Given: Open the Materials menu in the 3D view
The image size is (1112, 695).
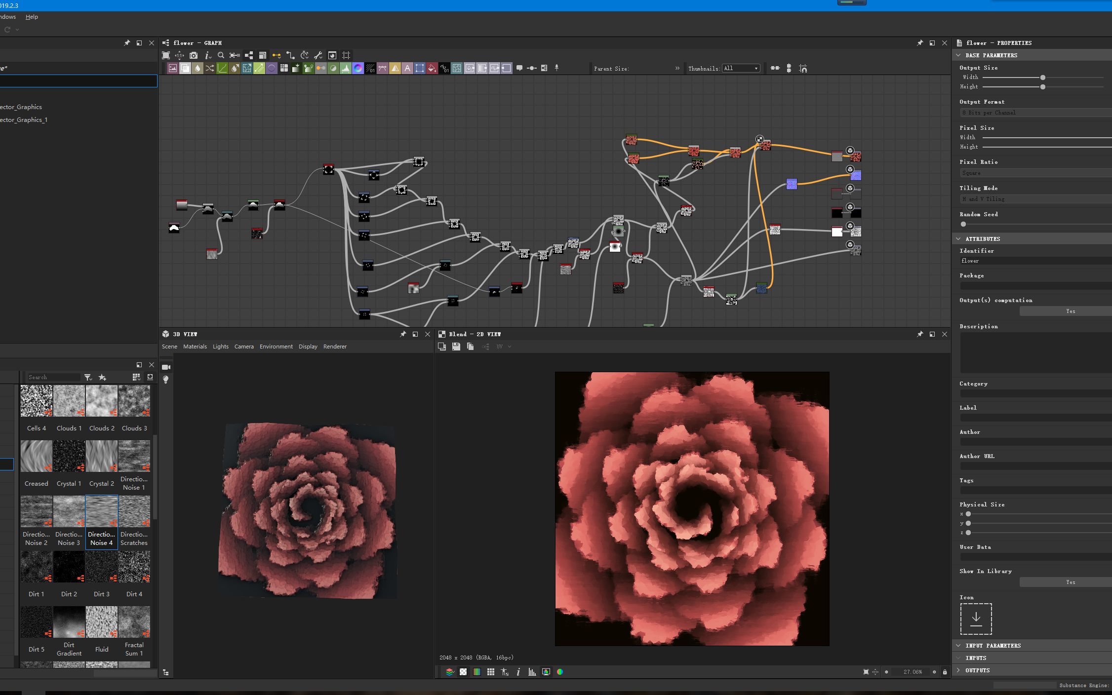Looking at the screenshot, I should coord(195,347).
